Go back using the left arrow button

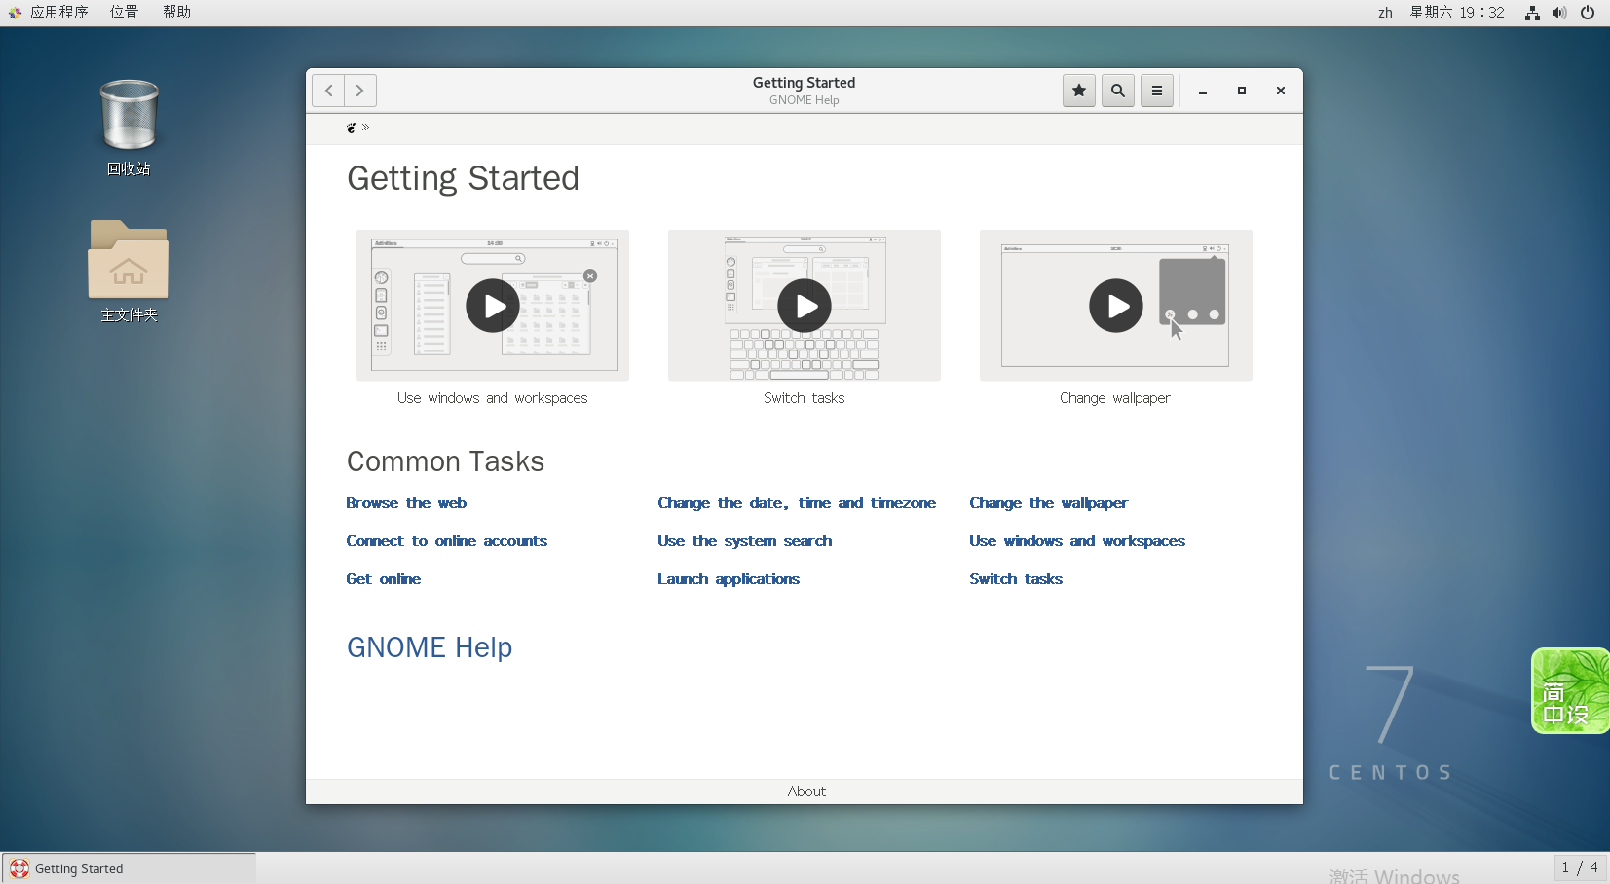point(329,91)
